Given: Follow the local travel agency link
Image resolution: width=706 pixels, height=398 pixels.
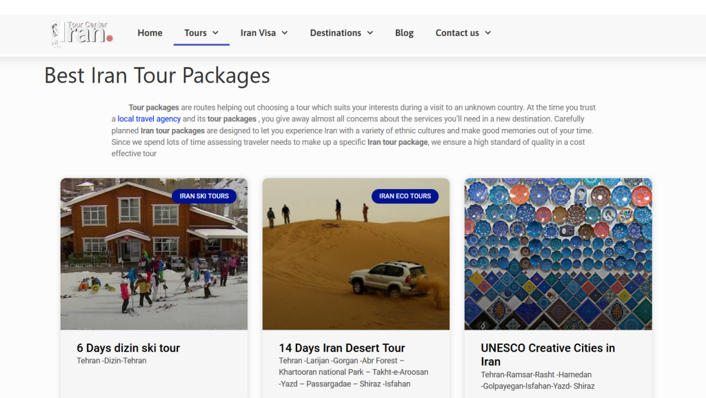Looking at the screenshot, I should [x=149, y=119].
